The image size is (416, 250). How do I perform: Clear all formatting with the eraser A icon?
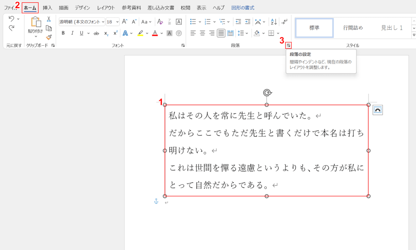[160, 22]
